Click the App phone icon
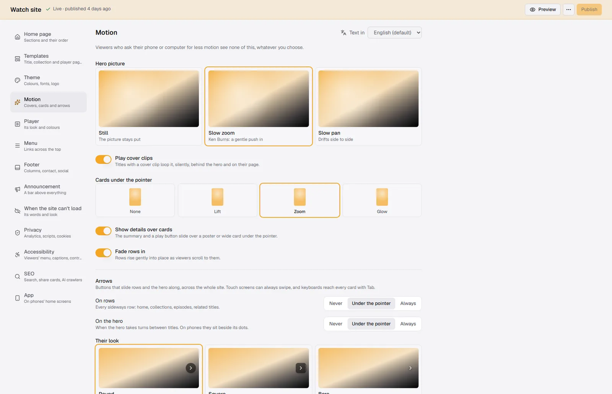The width and height of the screenshot is (612, 394). click(17, 298)
